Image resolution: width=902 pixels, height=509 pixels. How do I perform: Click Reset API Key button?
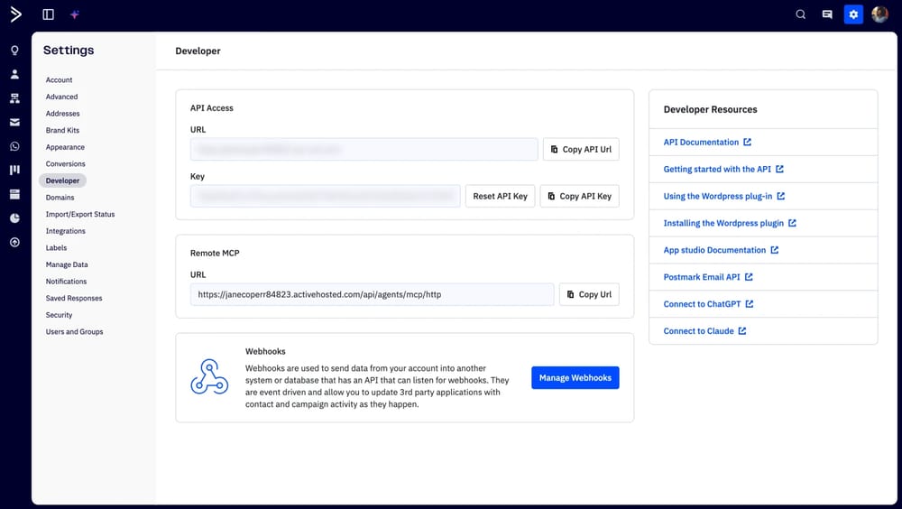(x=500, y=196)
